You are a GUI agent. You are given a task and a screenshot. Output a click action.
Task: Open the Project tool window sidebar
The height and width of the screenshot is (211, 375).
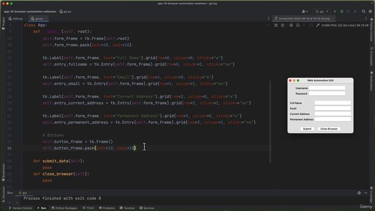[x=4, y=23]
